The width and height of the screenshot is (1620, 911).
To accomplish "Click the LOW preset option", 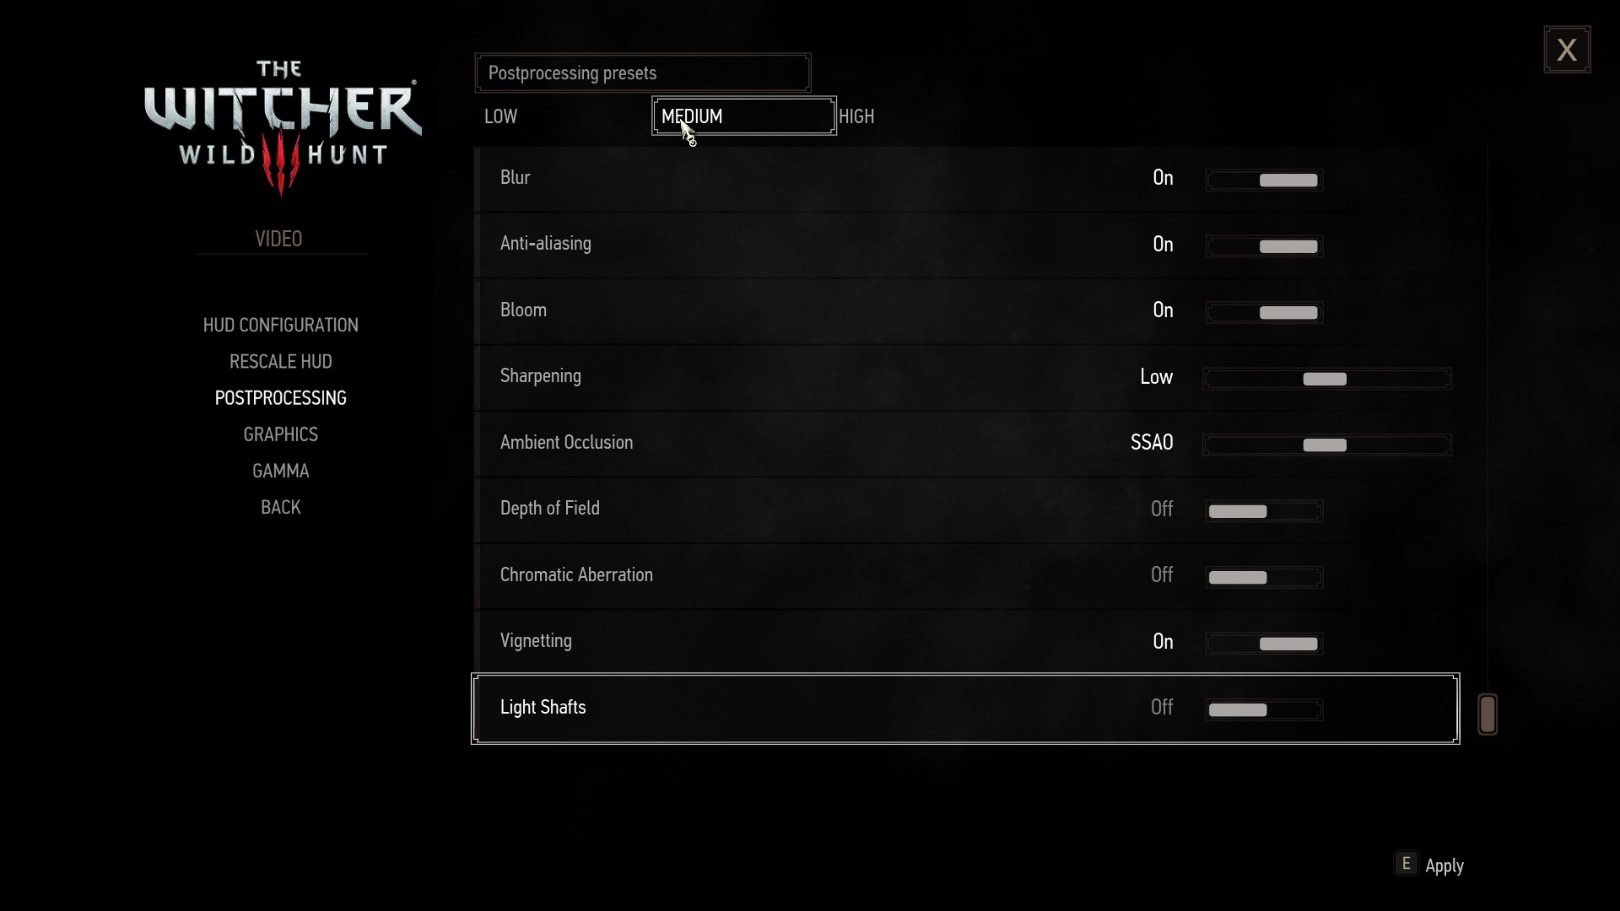I will pos(500,116).
